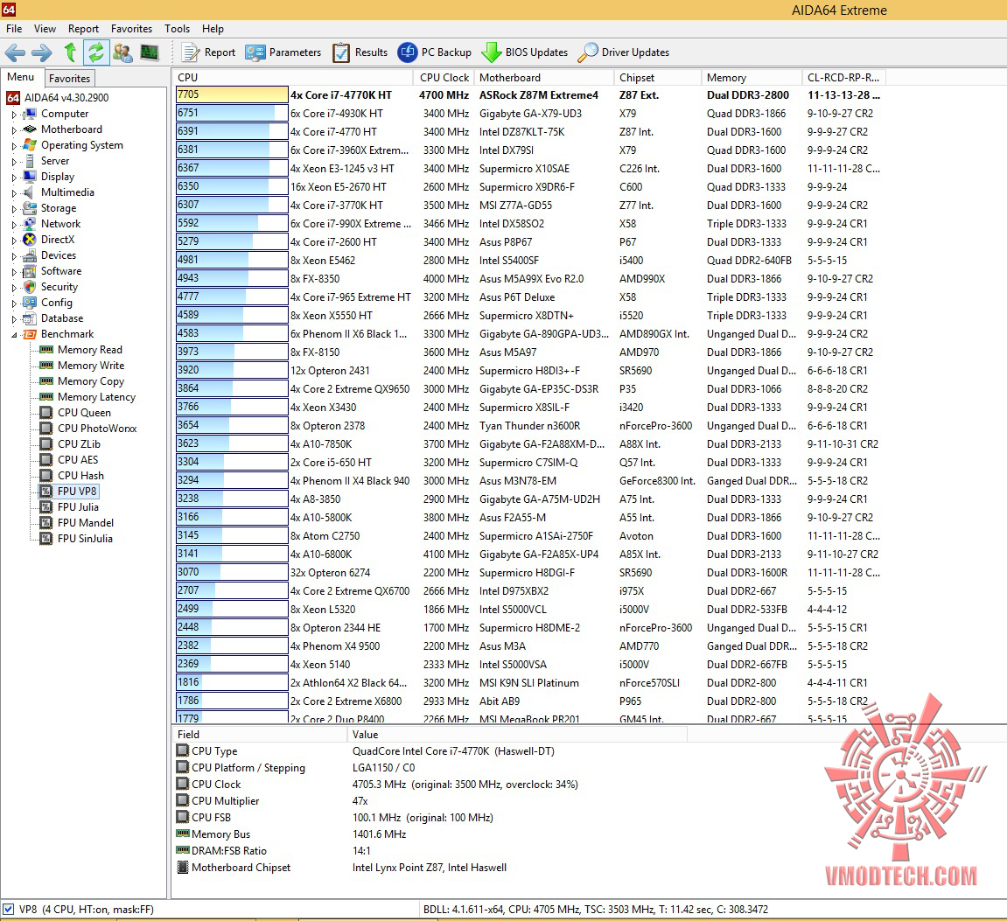Viewport: 1007px width, 921px height.
Task: Select CPU PhotoWorxx benchmark
Action: pos(97,429)
